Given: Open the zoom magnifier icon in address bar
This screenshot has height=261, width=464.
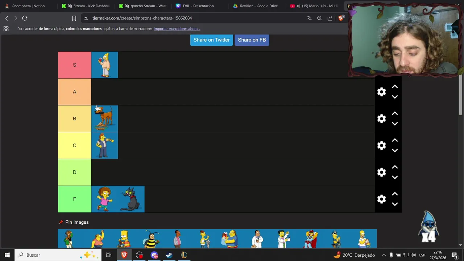Looking at the screenshot, I should tap(319, 18).
